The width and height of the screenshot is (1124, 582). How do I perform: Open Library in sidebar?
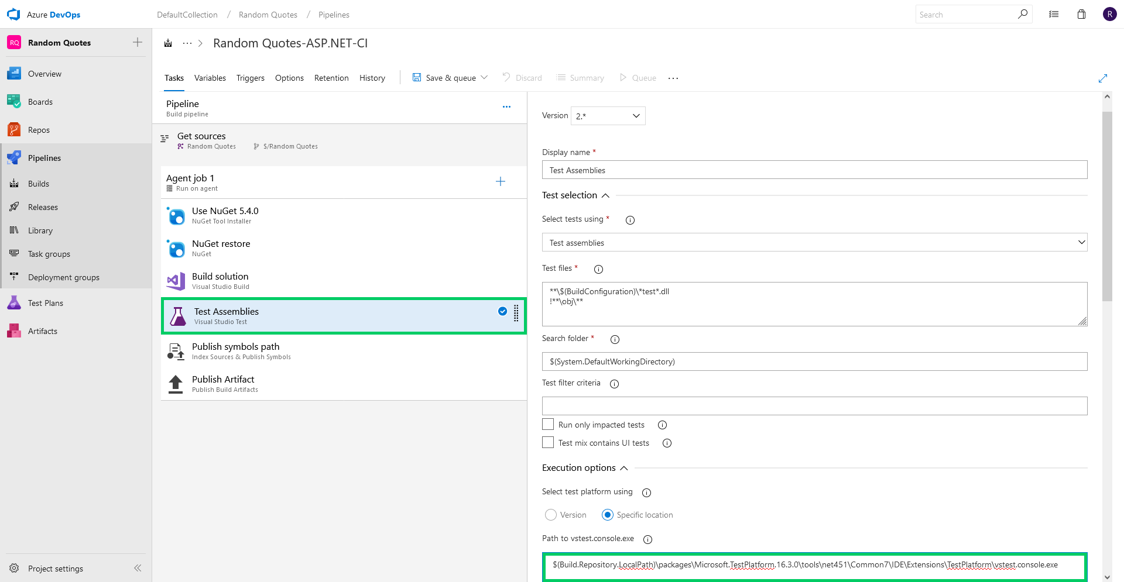point(40,230)
